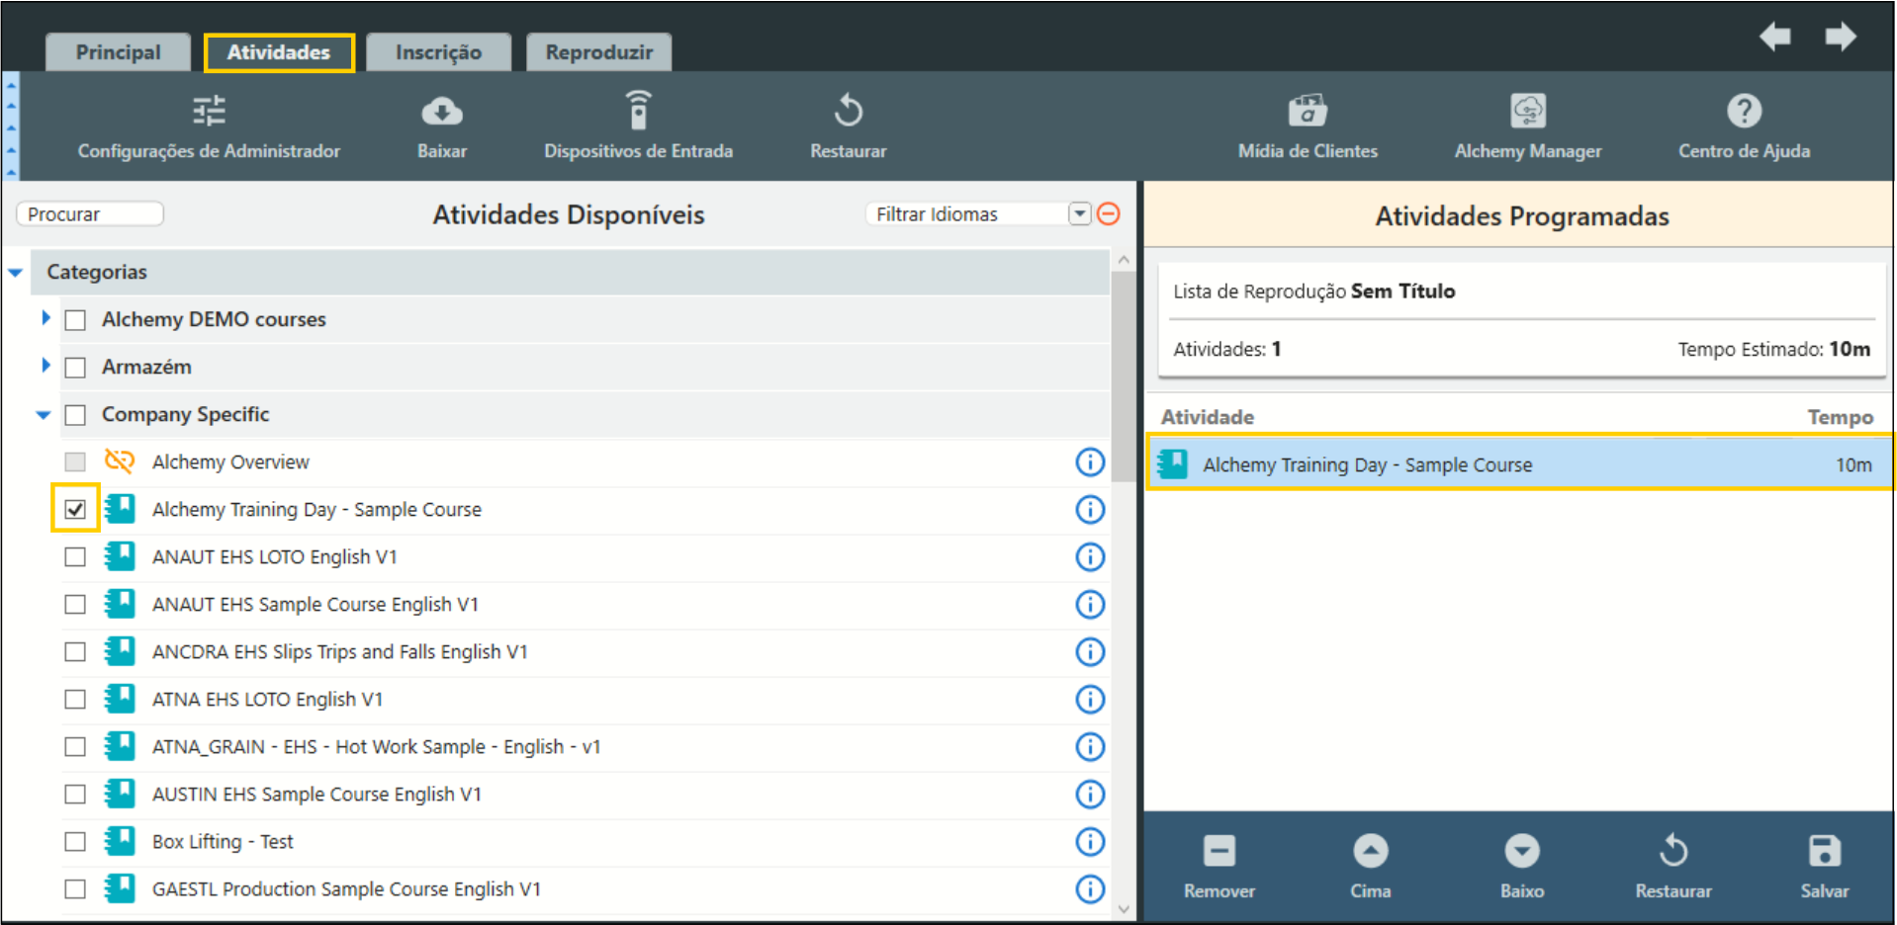Collapse the Company Specific category
This screenshot has width=1897, height=925.
(44, 414)
